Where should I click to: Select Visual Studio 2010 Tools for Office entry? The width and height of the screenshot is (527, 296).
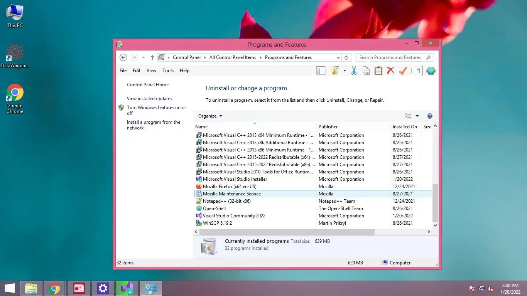[313, 172]
